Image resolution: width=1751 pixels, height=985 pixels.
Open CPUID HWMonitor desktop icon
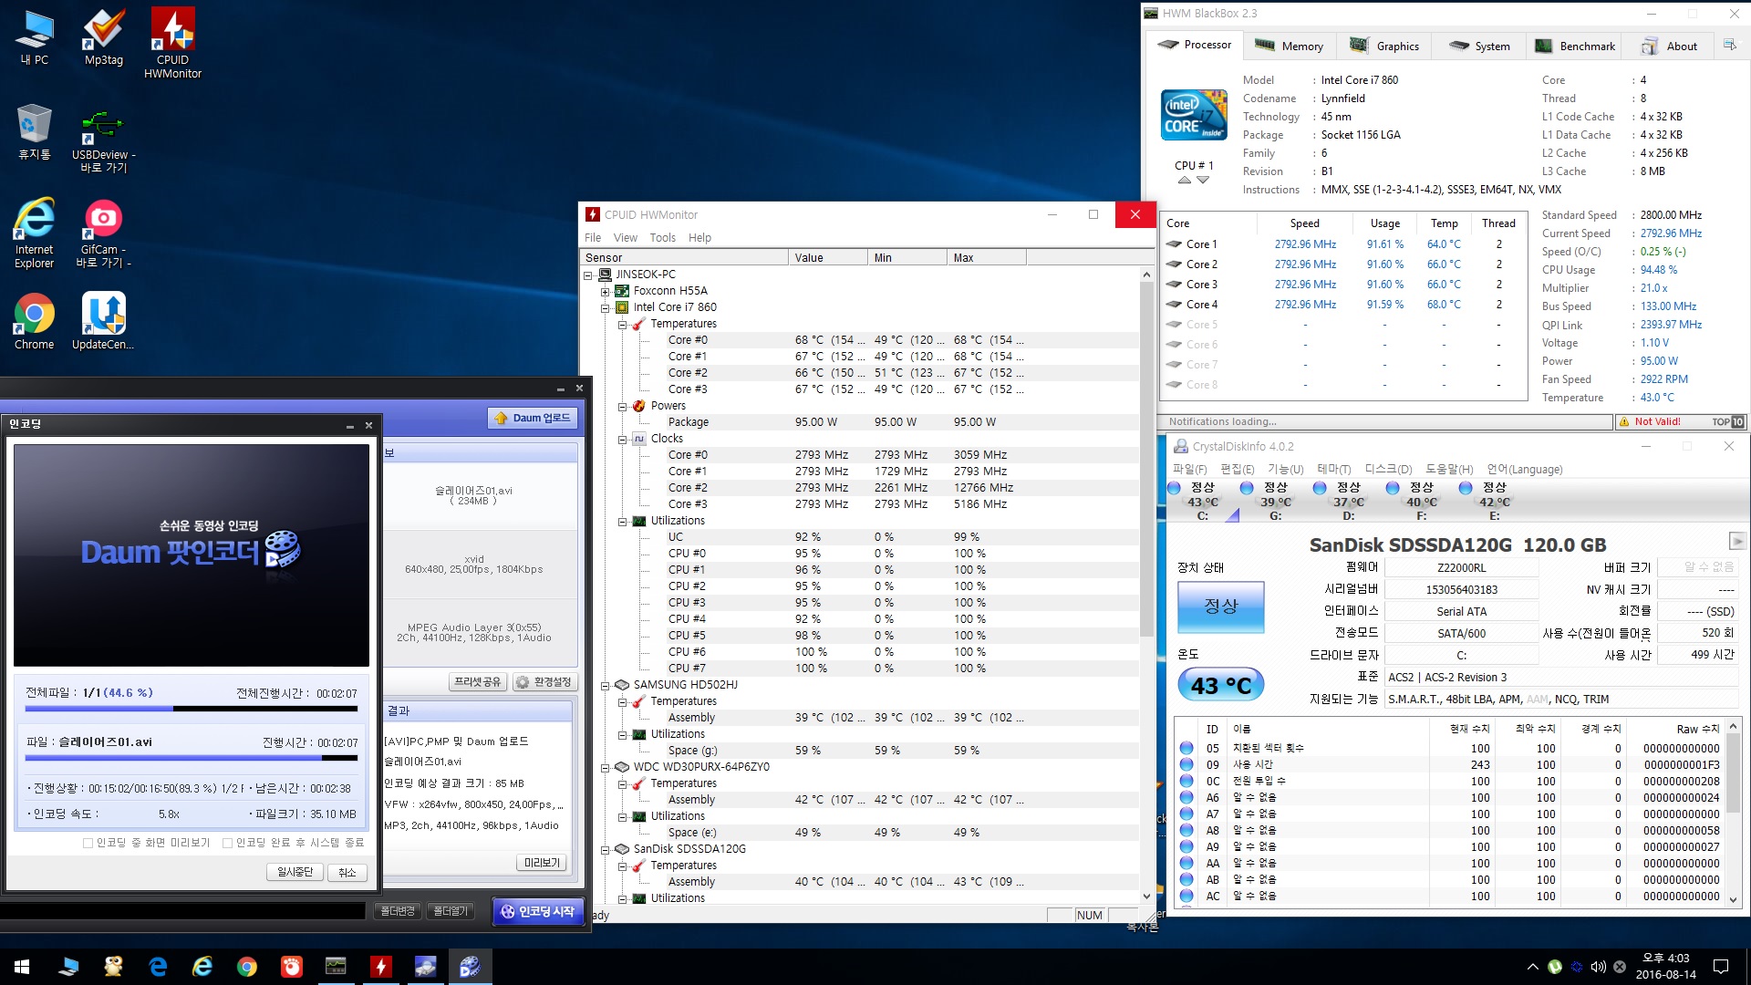tap(172, 43)
